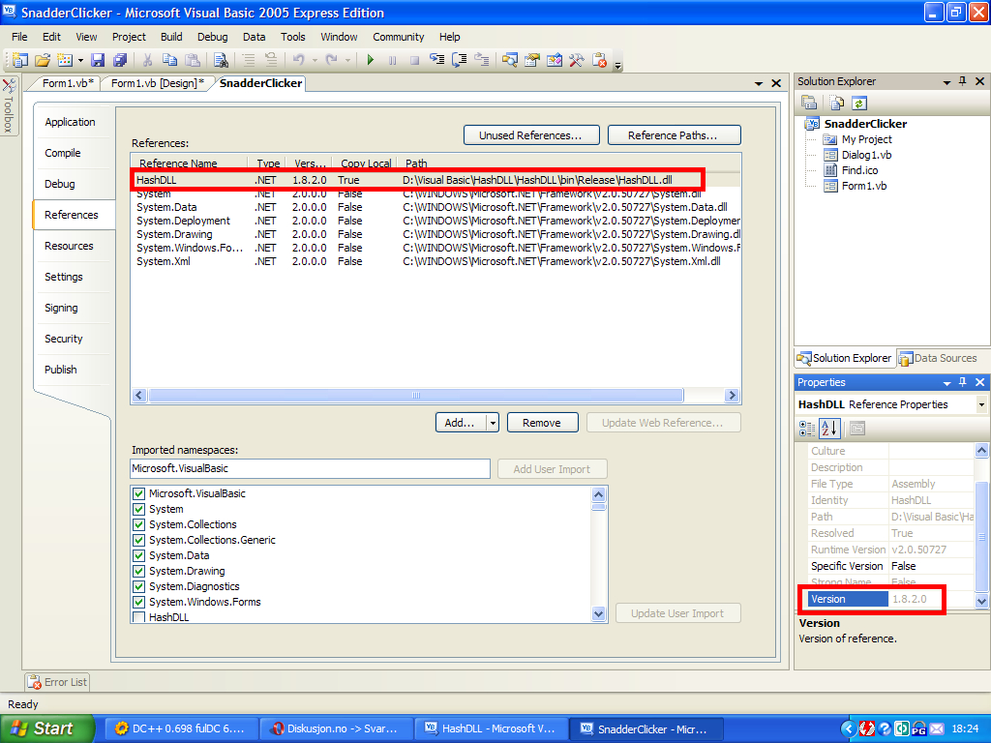This screenshot has height=743, width=991.
Task: Click the Step Into debug icon
Action: [x=436, y=60]
